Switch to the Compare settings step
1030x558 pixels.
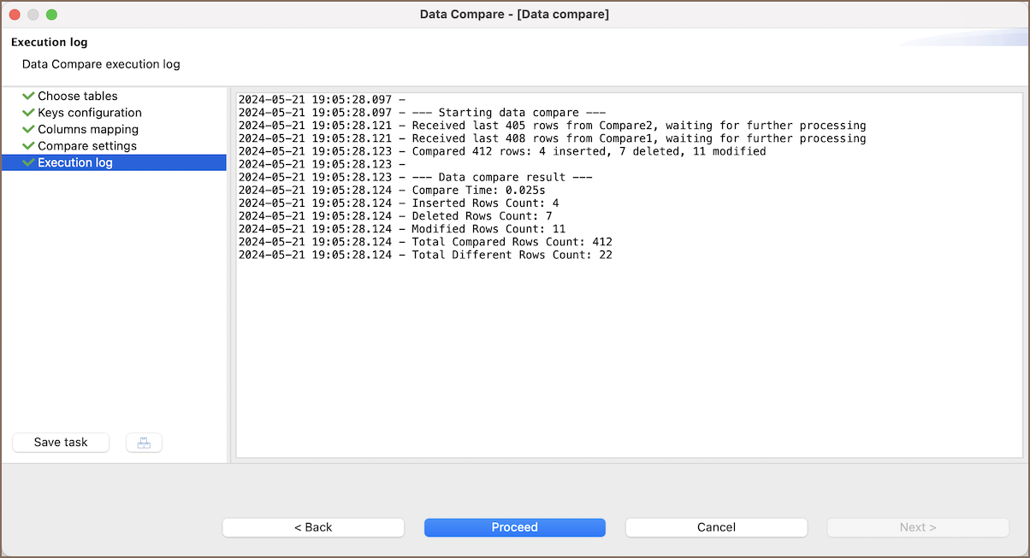(87, 146)
